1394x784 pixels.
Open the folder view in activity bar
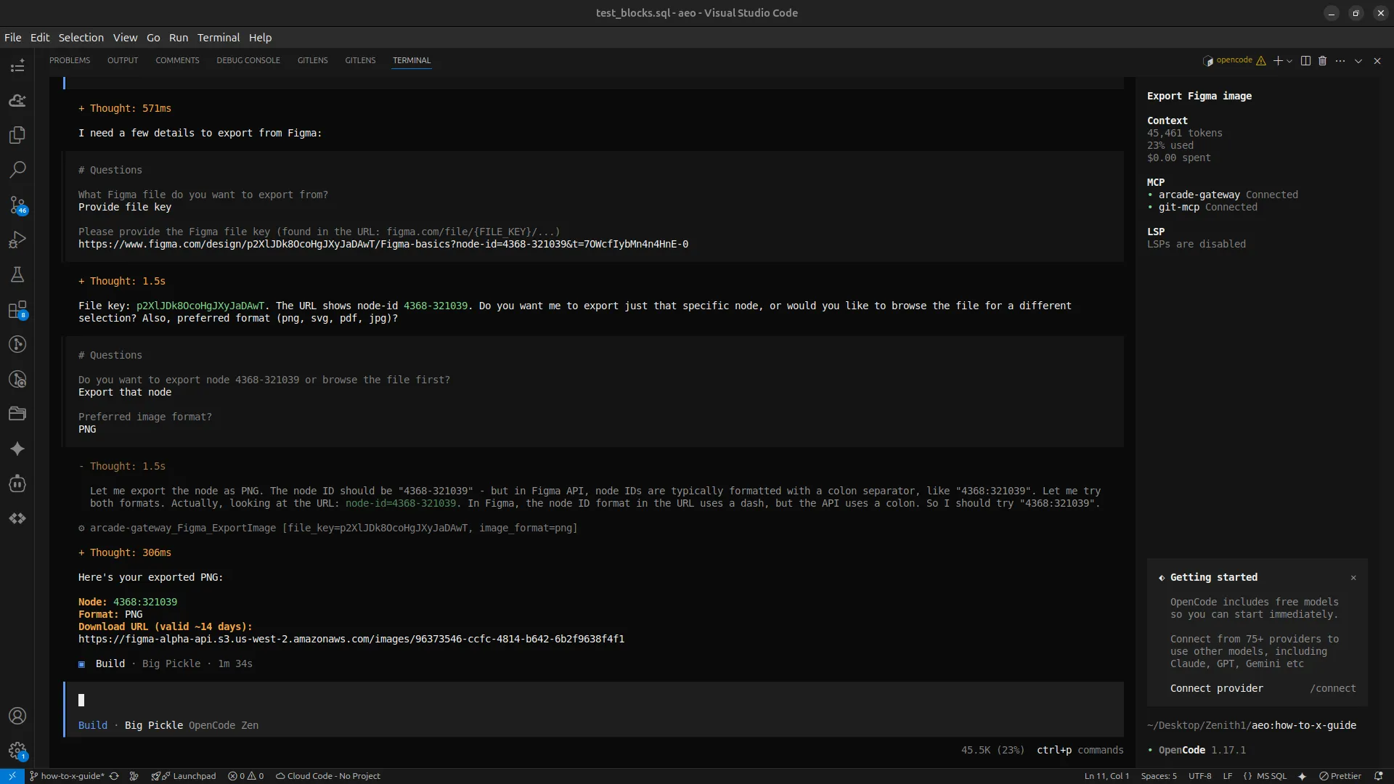tap(17, 414)
